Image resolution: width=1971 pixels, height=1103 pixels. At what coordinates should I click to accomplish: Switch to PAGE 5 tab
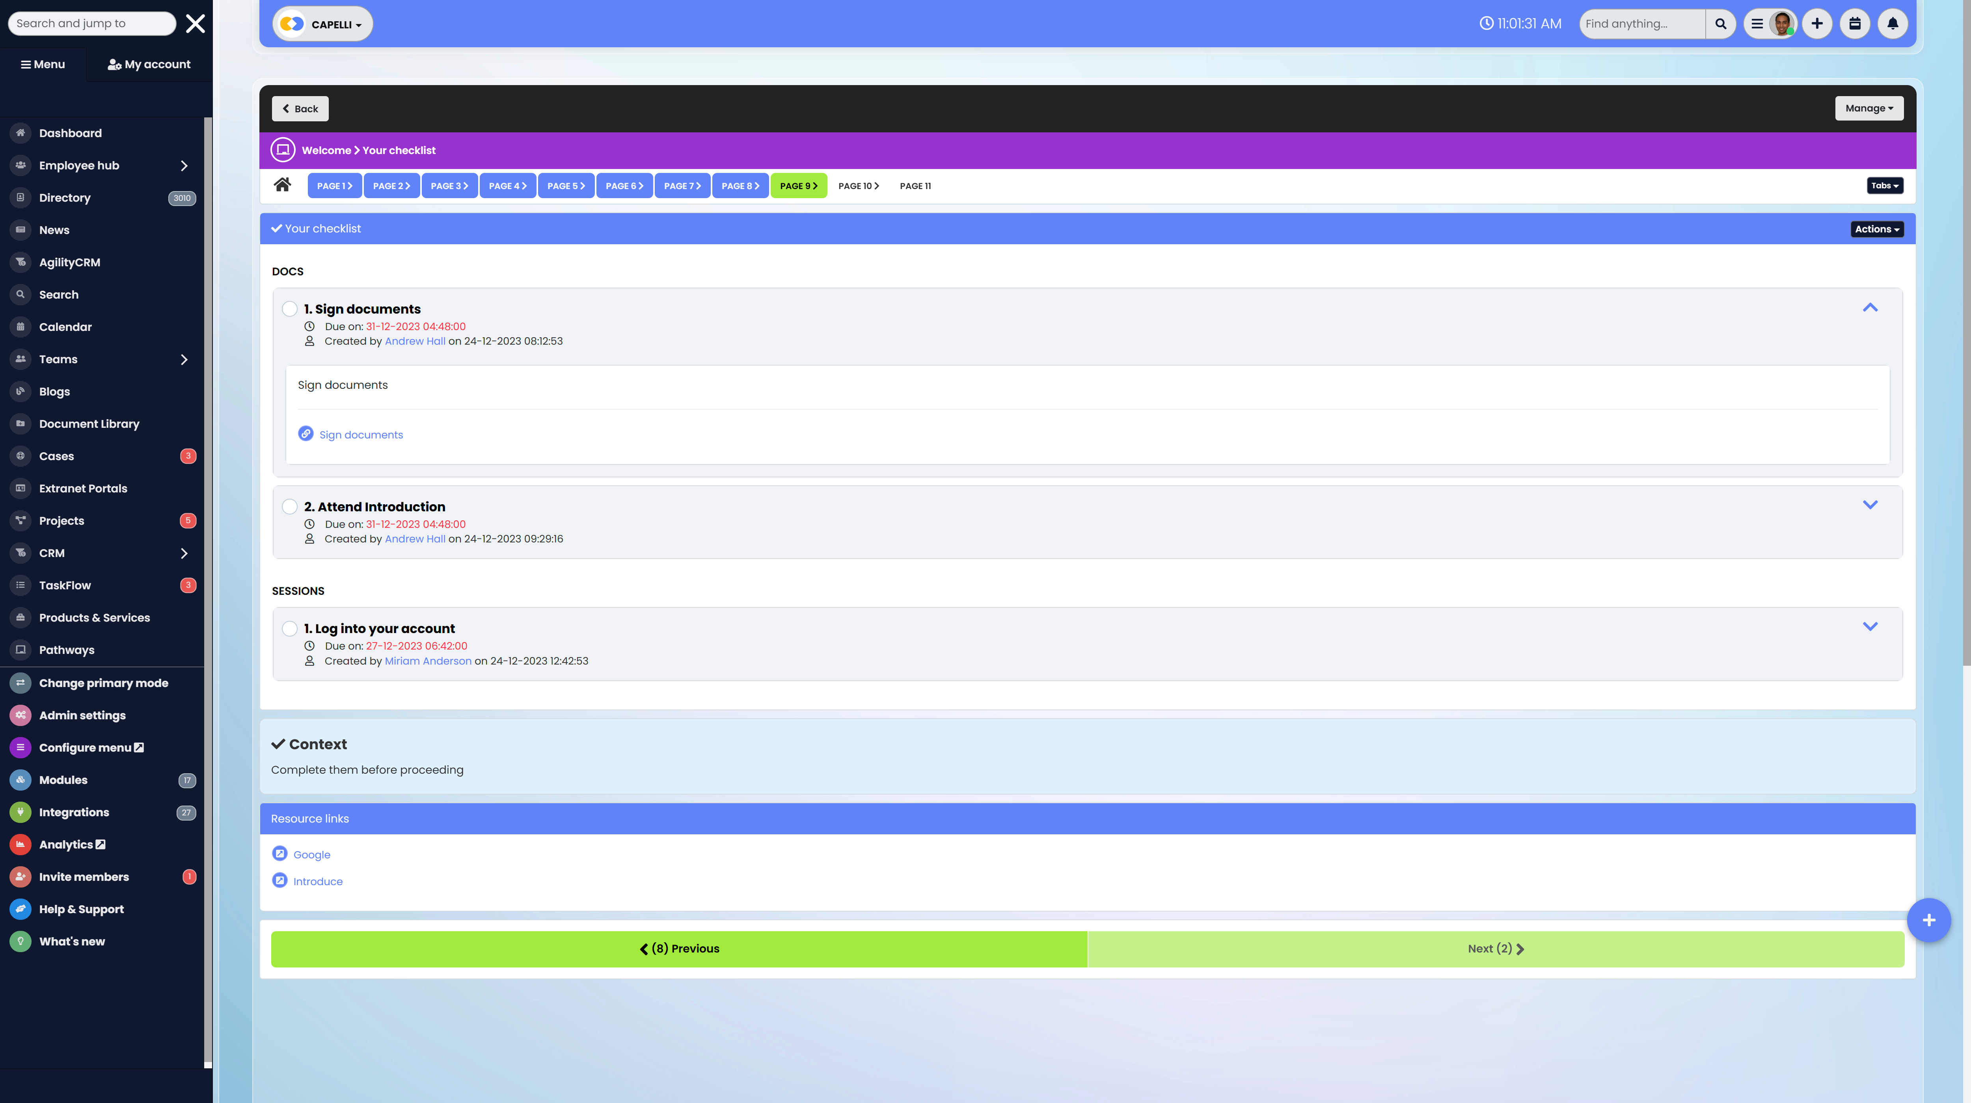coord(565,186)
